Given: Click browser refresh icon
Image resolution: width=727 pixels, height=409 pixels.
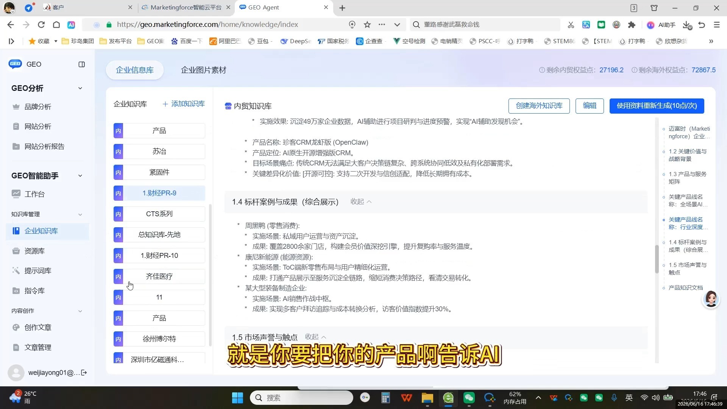Looking at the screenshot, I should 41,25.
